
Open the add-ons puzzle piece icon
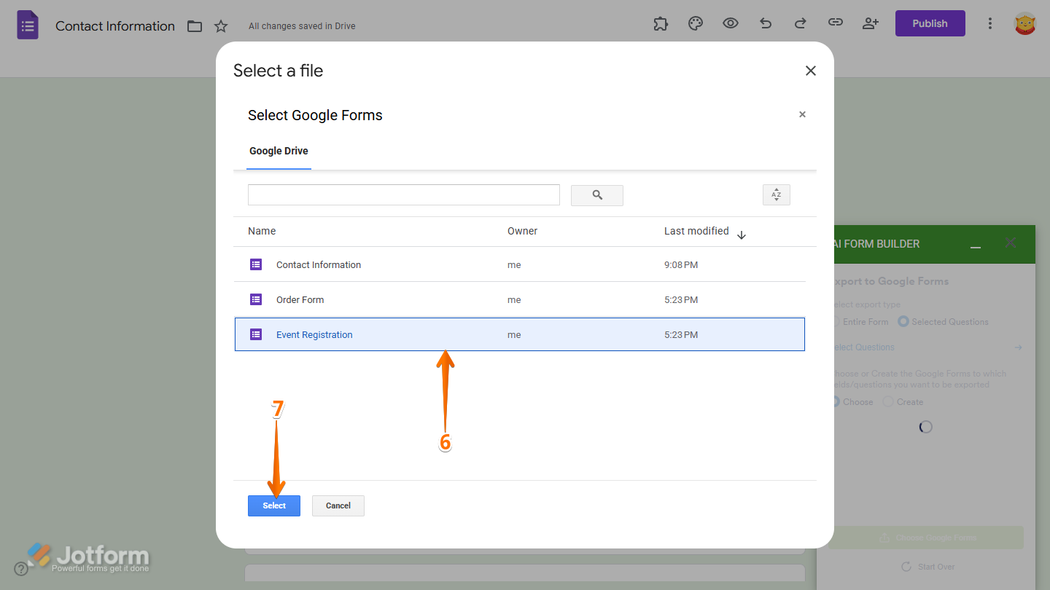661,23
